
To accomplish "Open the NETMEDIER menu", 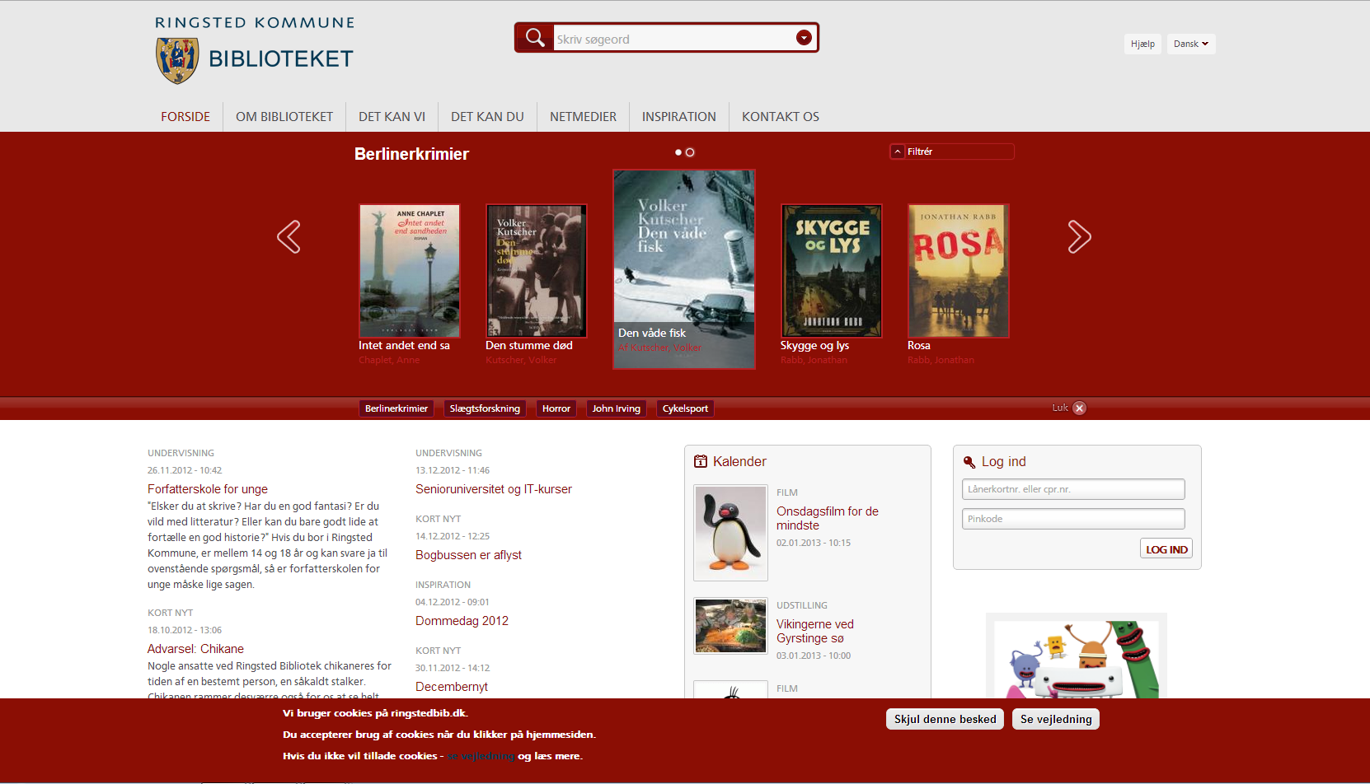I will tap(583, 117).
